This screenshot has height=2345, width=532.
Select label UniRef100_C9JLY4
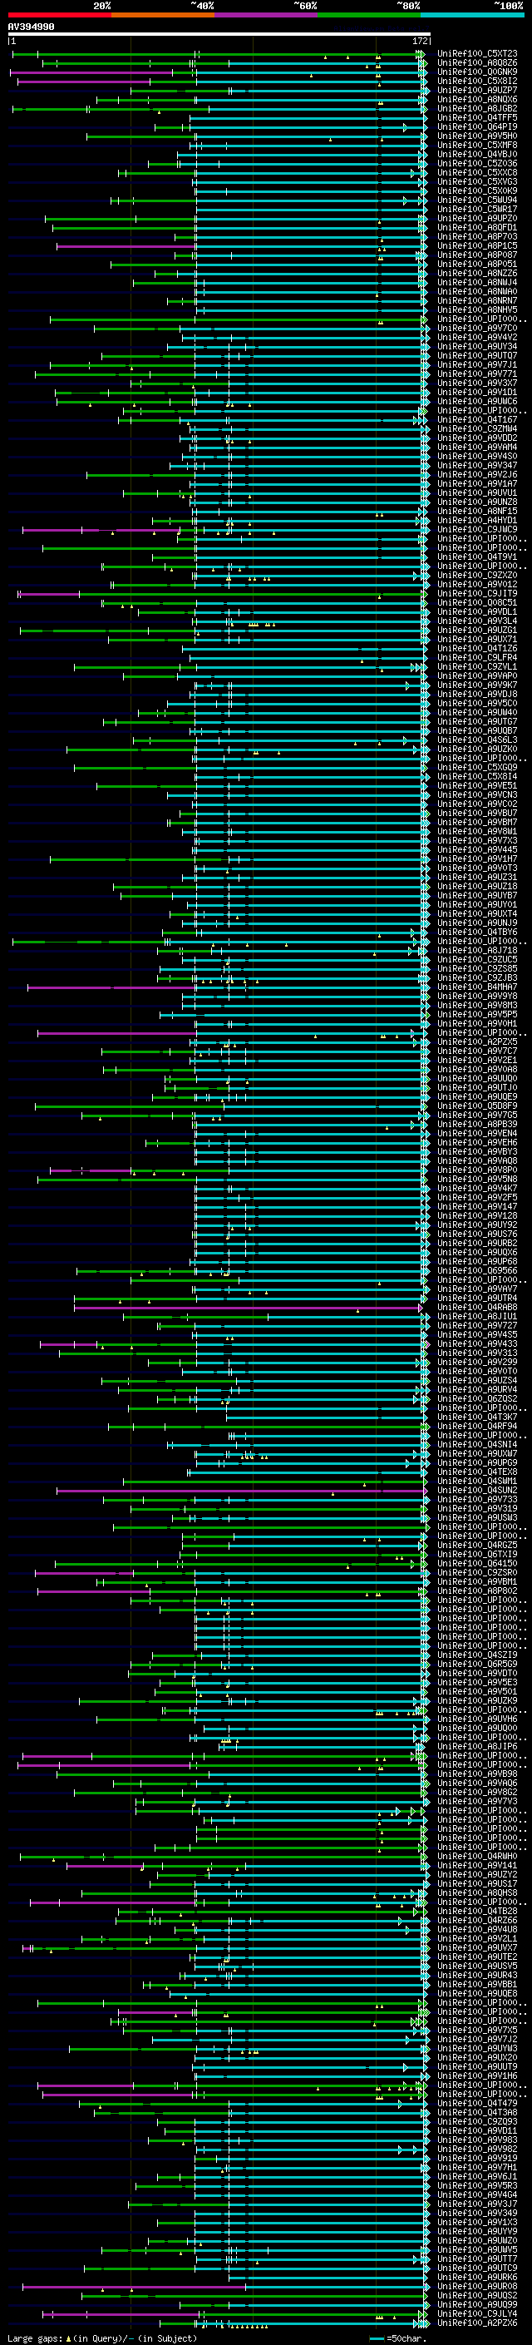(477, 2314)
